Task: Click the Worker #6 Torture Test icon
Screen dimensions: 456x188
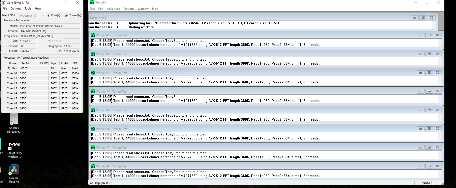Action: (93, 129)
